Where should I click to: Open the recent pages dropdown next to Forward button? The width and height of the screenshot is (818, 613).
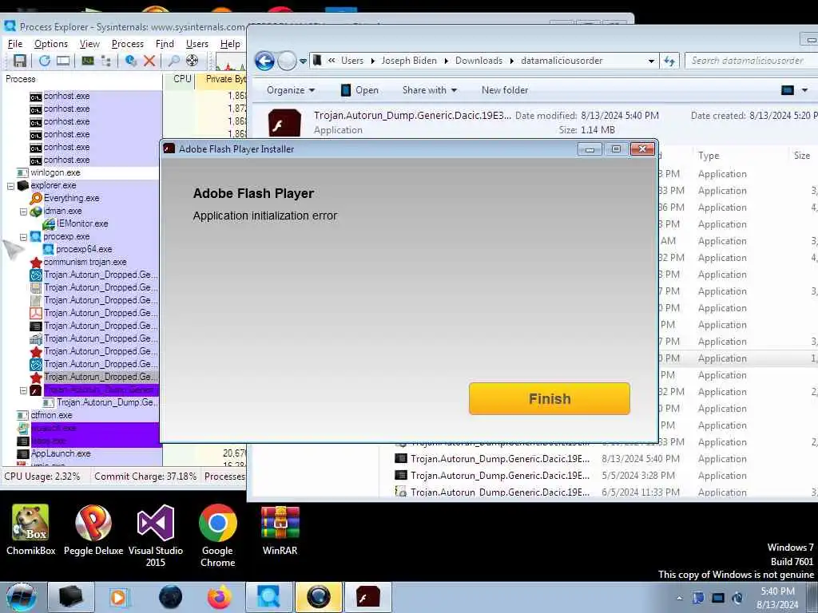pos(303,61)
